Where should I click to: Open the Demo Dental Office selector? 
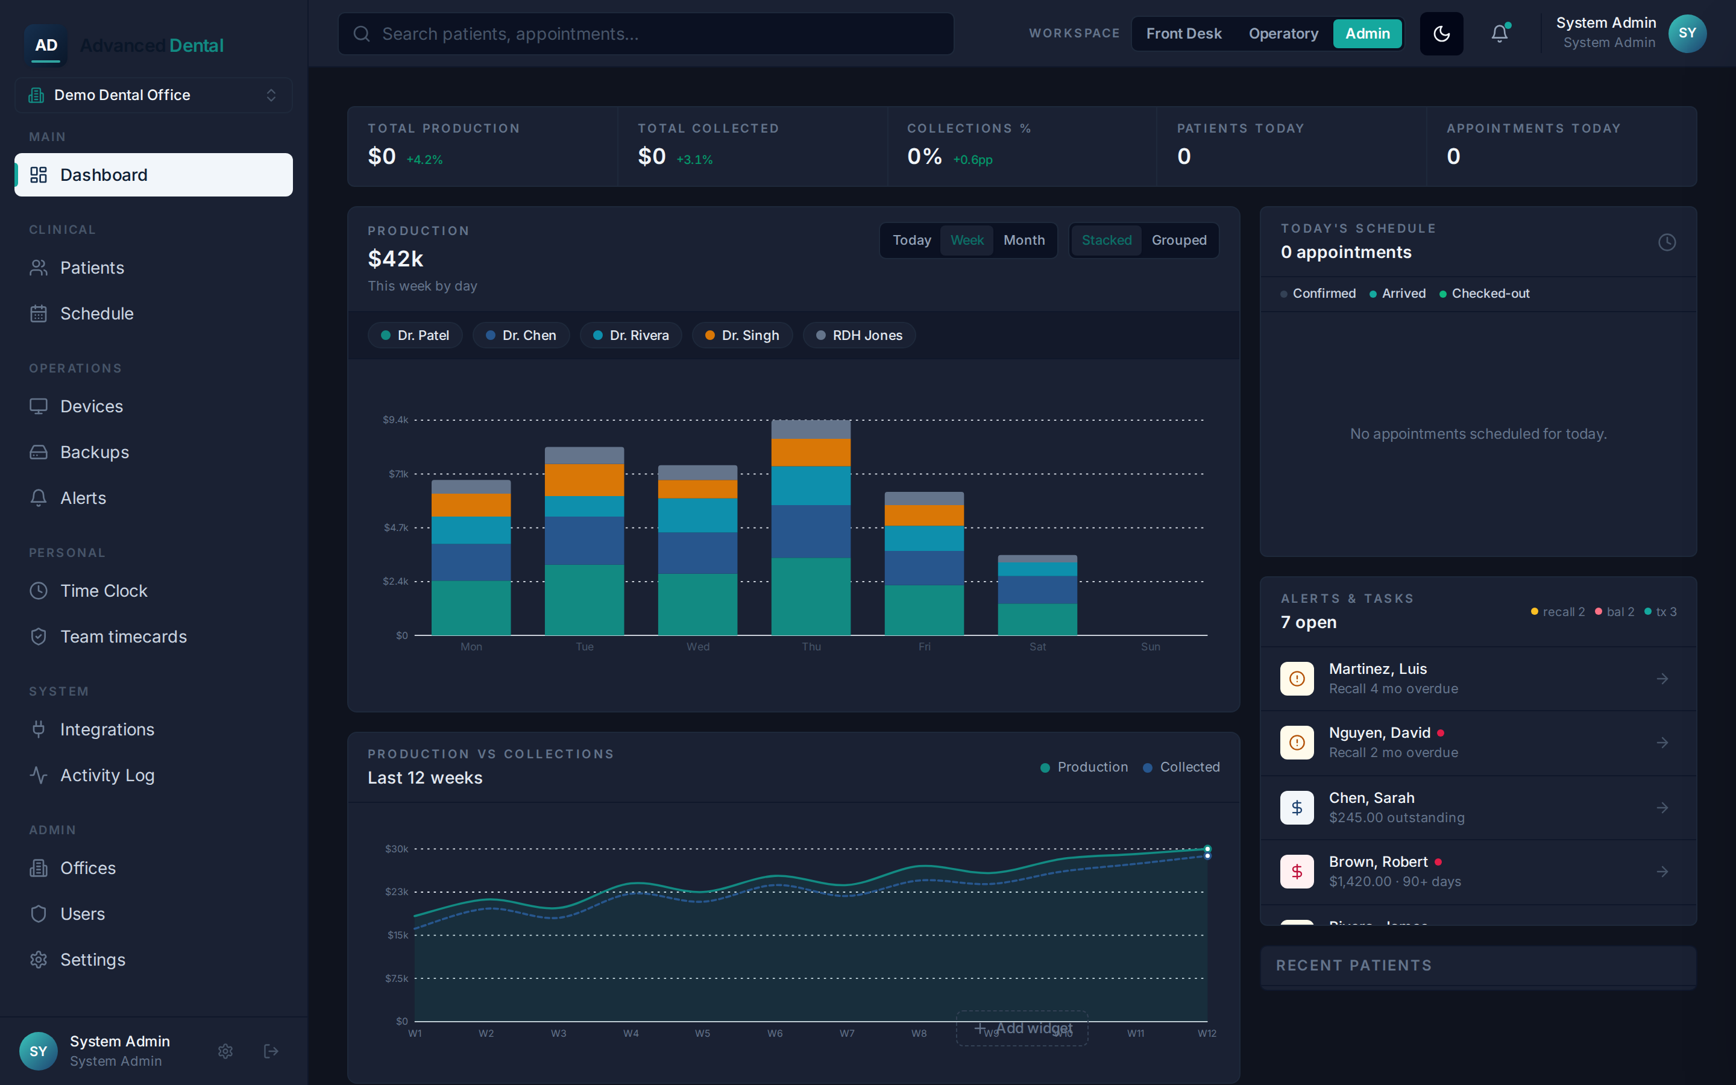(x=154, y=95)
